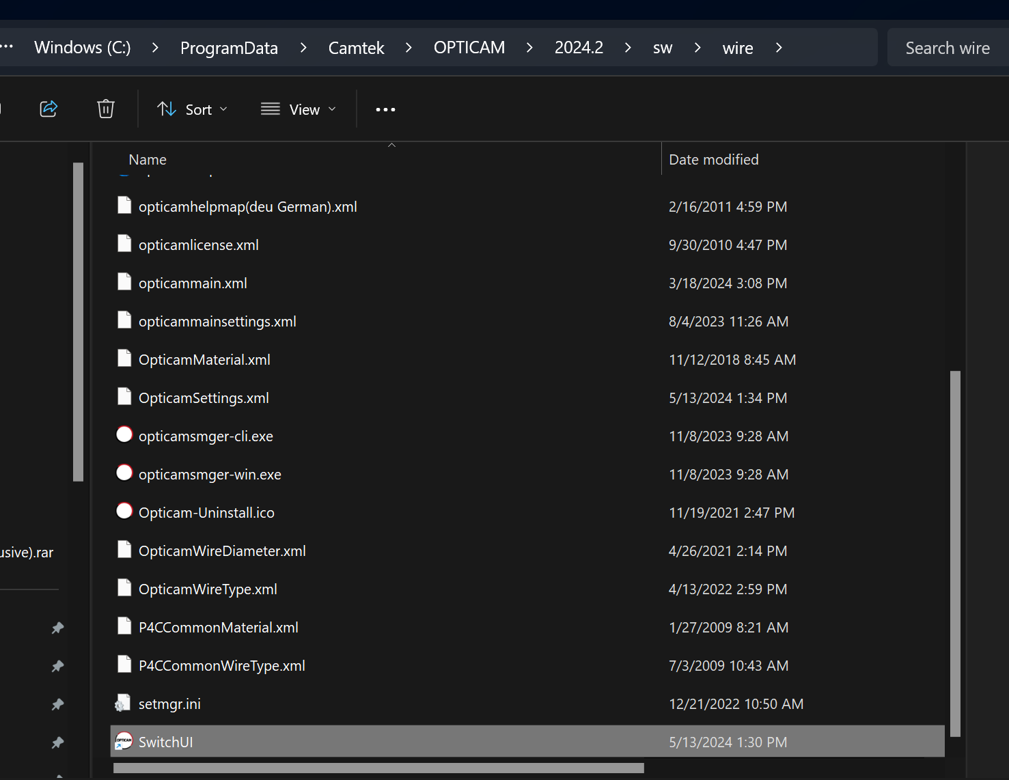This screenshot has height=780, width=1009.
Task: Select Opticam-Uninstall.ico icon
Action: [x=124, y=512]
